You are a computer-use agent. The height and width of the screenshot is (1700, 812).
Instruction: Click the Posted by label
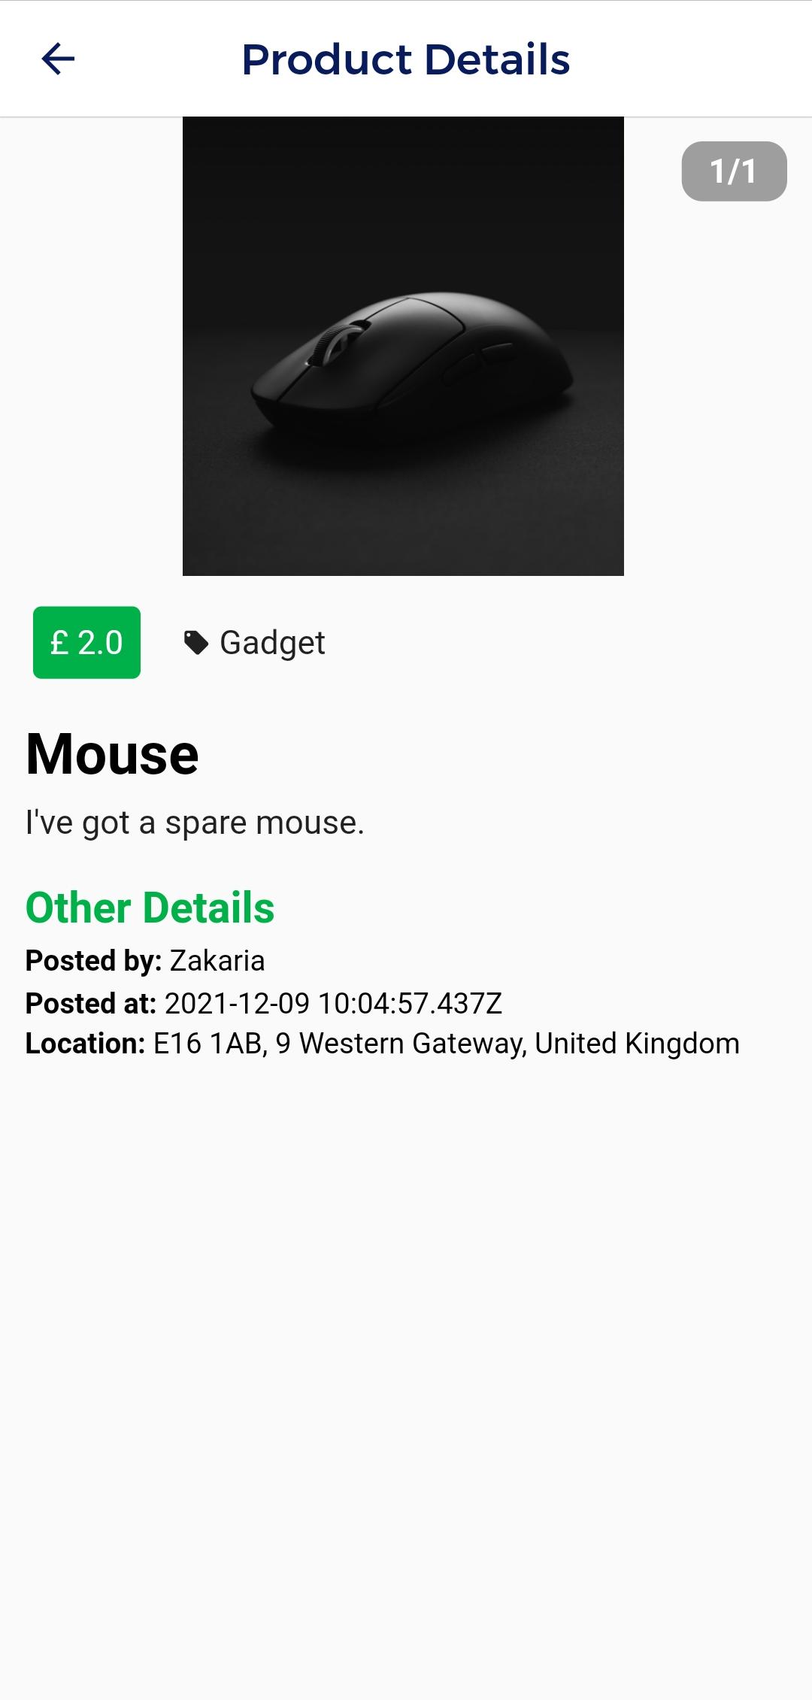click(x=94, y=961)
